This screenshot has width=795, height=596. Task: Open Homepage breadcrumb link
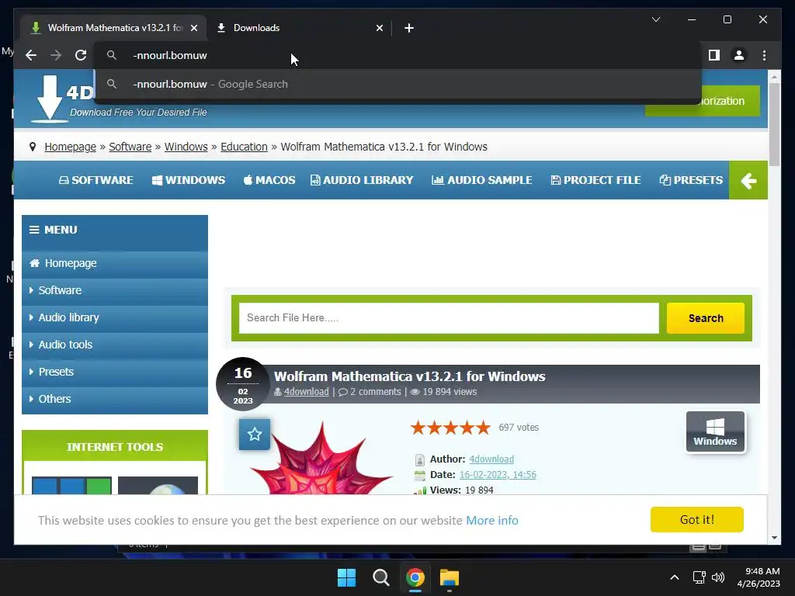(x=70, y=147)
